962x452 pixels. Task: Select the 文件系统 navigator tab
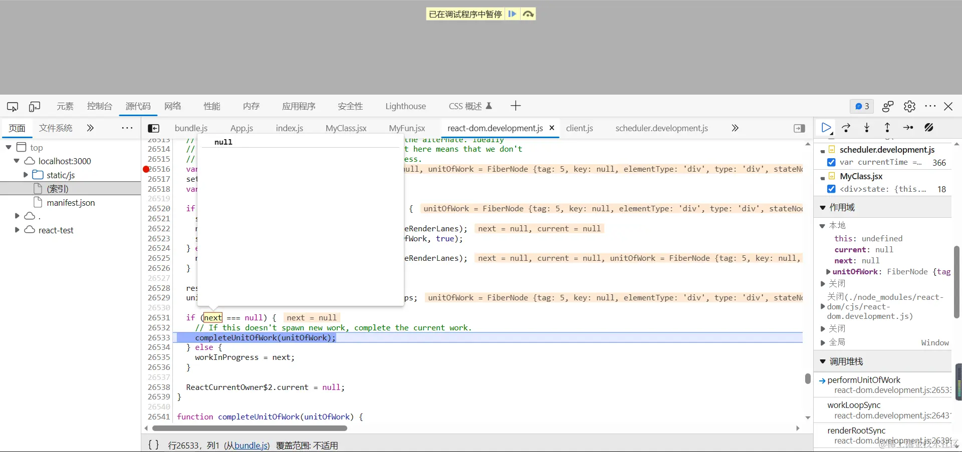[x=56, y=128]
